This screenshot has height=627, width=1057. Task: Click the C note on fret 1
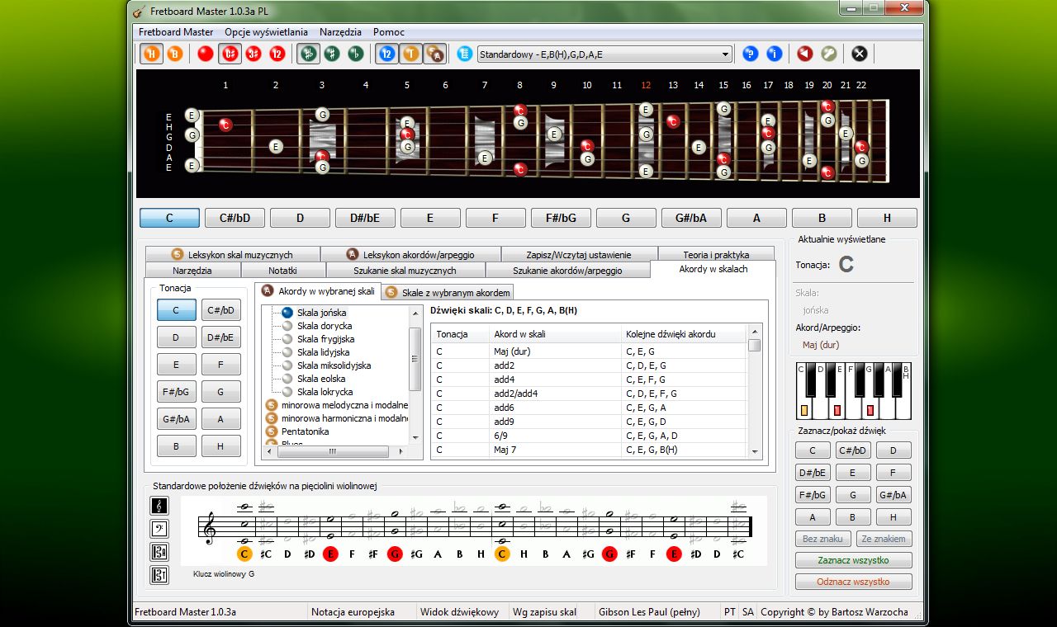(225, 125)
